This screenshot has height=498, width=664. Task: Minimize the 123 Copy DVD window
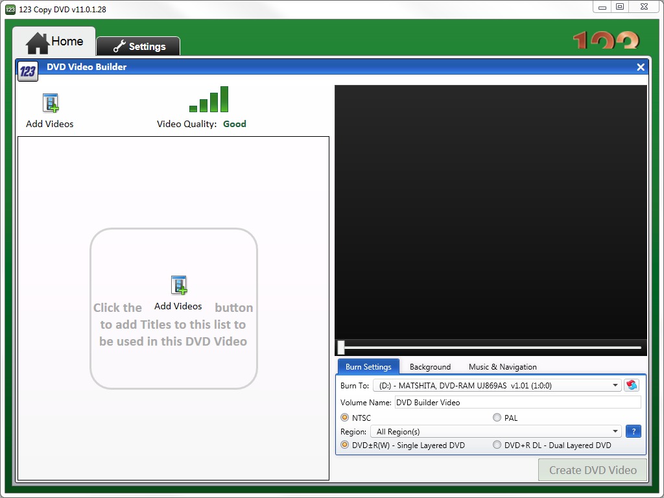(x=602, y=6)
